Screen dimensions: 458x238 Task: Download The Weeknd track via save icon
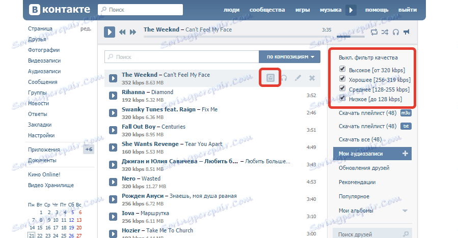(x=270, y=78)
